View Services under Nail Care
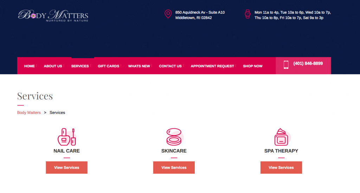360x193 pixels. [x=66, y=168]
